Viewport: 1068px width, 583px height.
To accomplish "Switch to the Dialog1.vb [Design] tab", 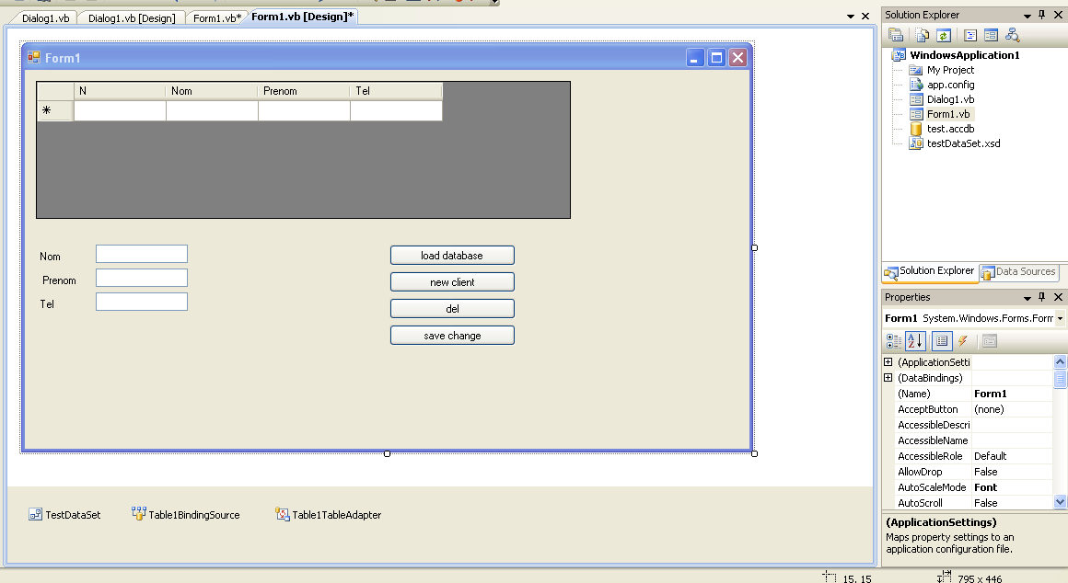I will coord(131,18).
